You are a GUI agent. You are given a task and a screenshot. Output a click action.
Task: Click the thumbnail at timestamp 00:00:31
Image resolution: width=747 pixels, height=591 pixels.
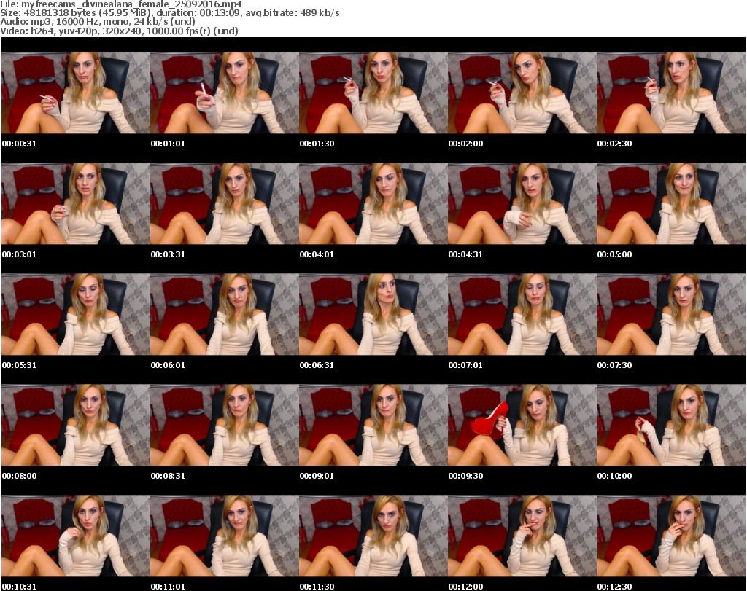[75, 93]
